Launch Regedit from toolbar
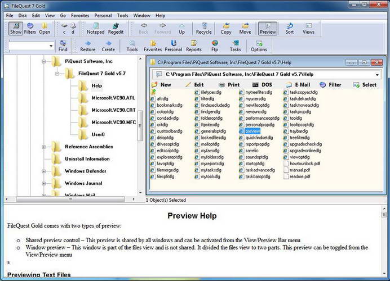The width and height of the screenshot is (390, 281). 116,28
